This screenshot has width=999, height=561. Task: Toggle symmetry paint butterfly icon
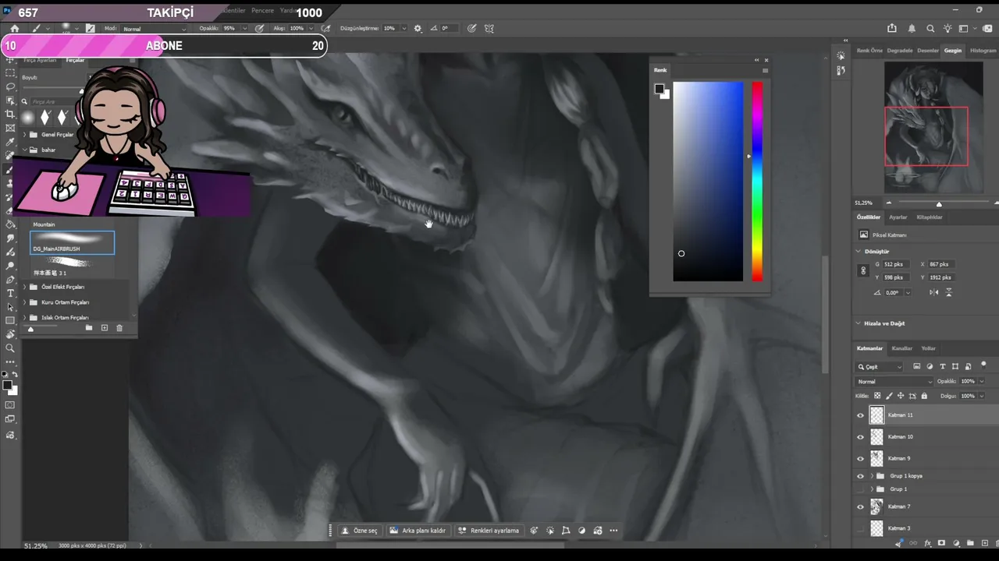(x=489, y=28)
